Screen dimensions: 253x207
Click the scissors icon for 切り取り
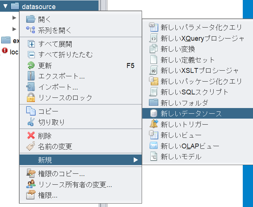point(31,122)
